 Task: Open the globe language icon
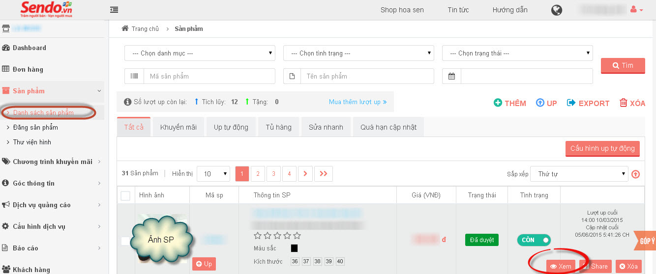coord(557,10)
